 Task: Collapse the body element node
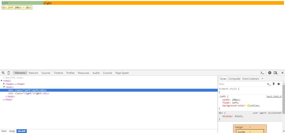pyautogui.click(x=4, y=87)
